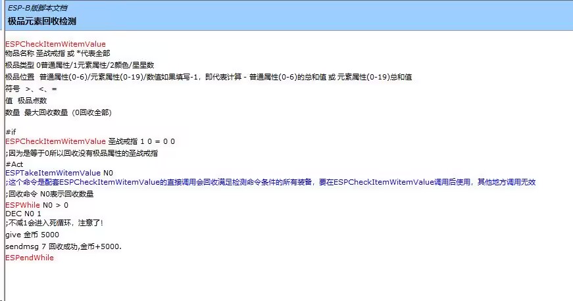This screenshot has width=573, height=301.
Task: Click the #if script marker
Action: click(11, 132)
